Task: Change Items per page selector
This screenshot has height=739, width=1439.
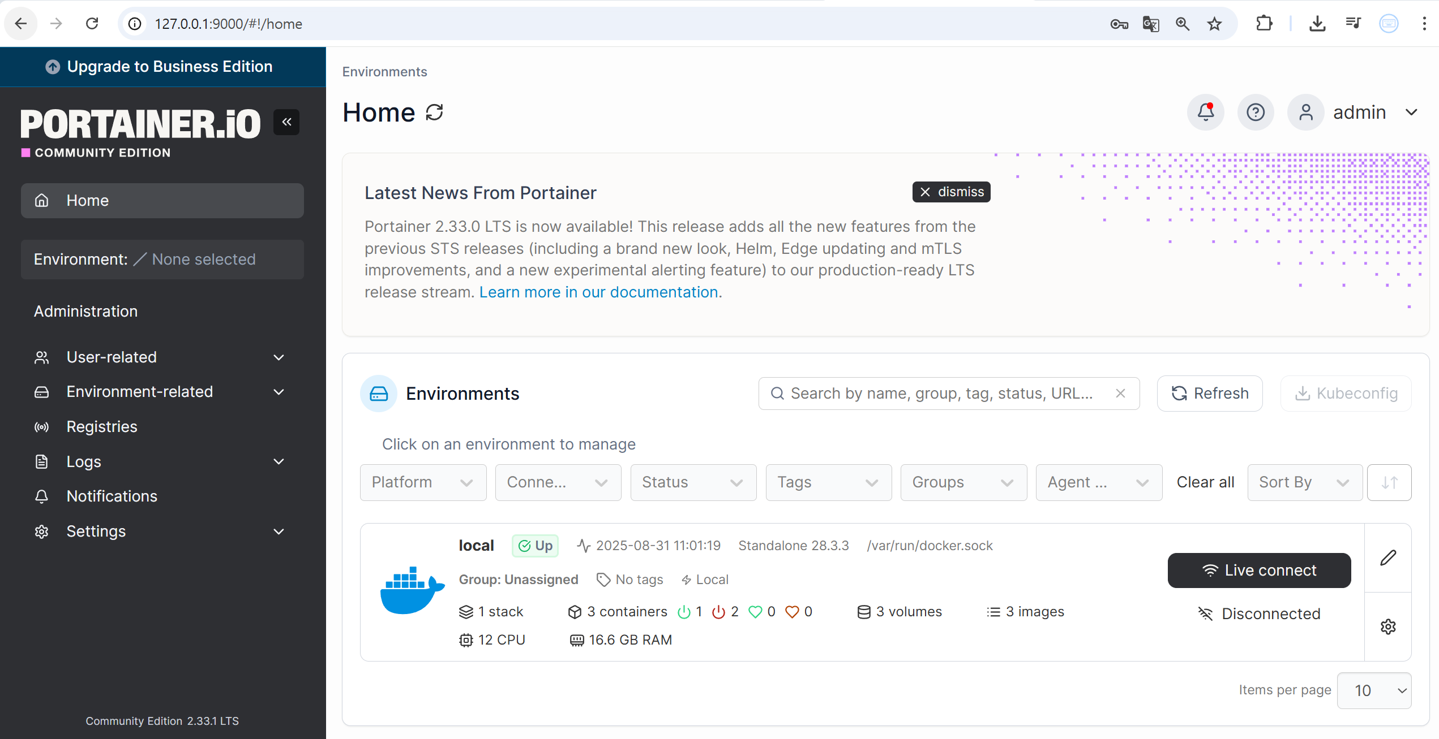Action: 1374,690
